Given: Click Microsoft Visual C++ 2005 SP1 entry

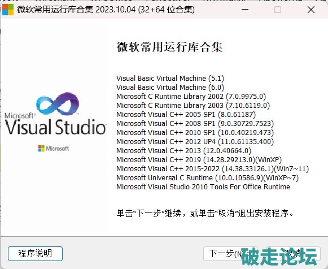Looking at the screenshot, I should [186, 115].
